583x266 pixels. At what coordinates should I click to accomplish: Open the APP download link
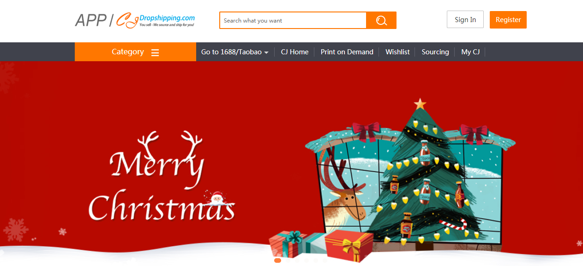pos(90,20)
